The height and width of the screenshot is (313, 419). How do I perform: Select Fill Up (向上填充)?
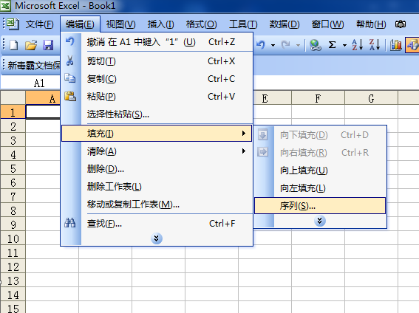(320, 171)
